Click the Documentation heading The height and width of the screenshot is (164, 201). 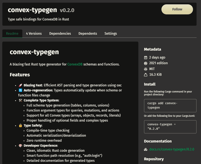(158, 141)
